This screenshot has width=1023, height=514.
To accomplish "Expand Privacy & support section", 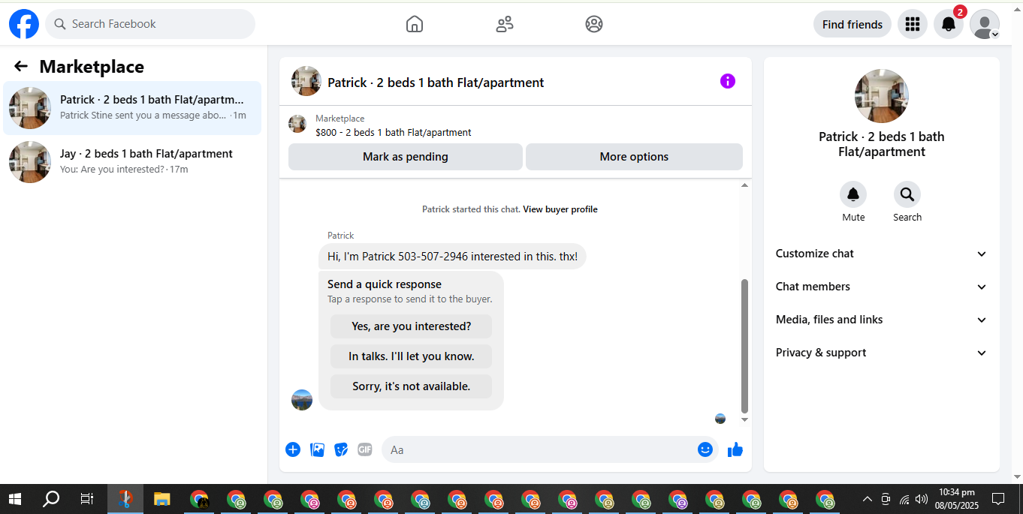I will (882, 353).
